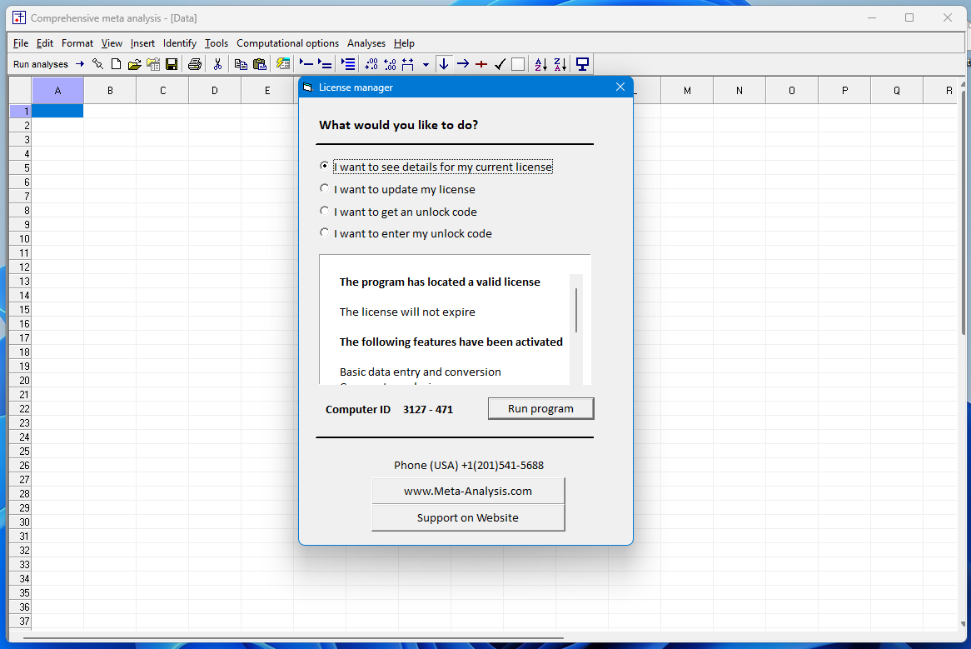Choose 'I want to enter my unlock code'
This screenshot has width=971, height=649.
(325, 233)
